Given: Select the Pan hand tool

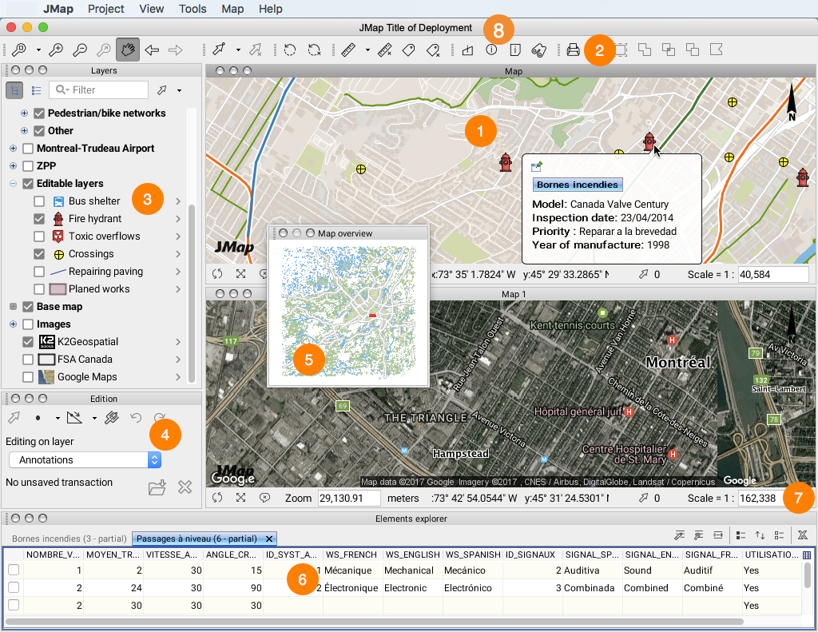Looking at the screenshot, I should [127, 50].
